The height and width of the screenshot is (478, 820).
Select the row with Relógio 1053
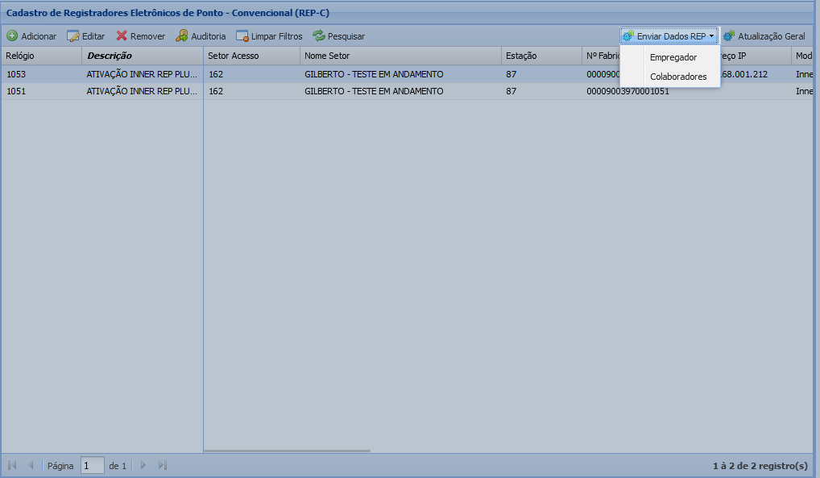[17, 74]
